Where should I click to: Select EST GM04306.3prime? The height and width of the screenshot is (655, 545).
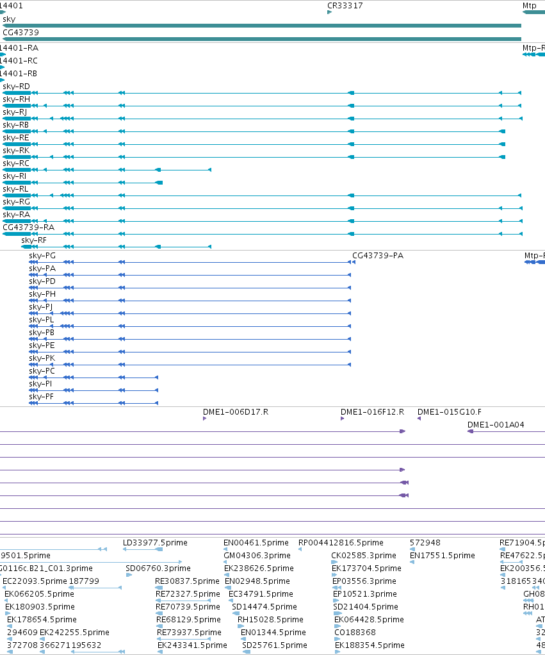[257, 556]
